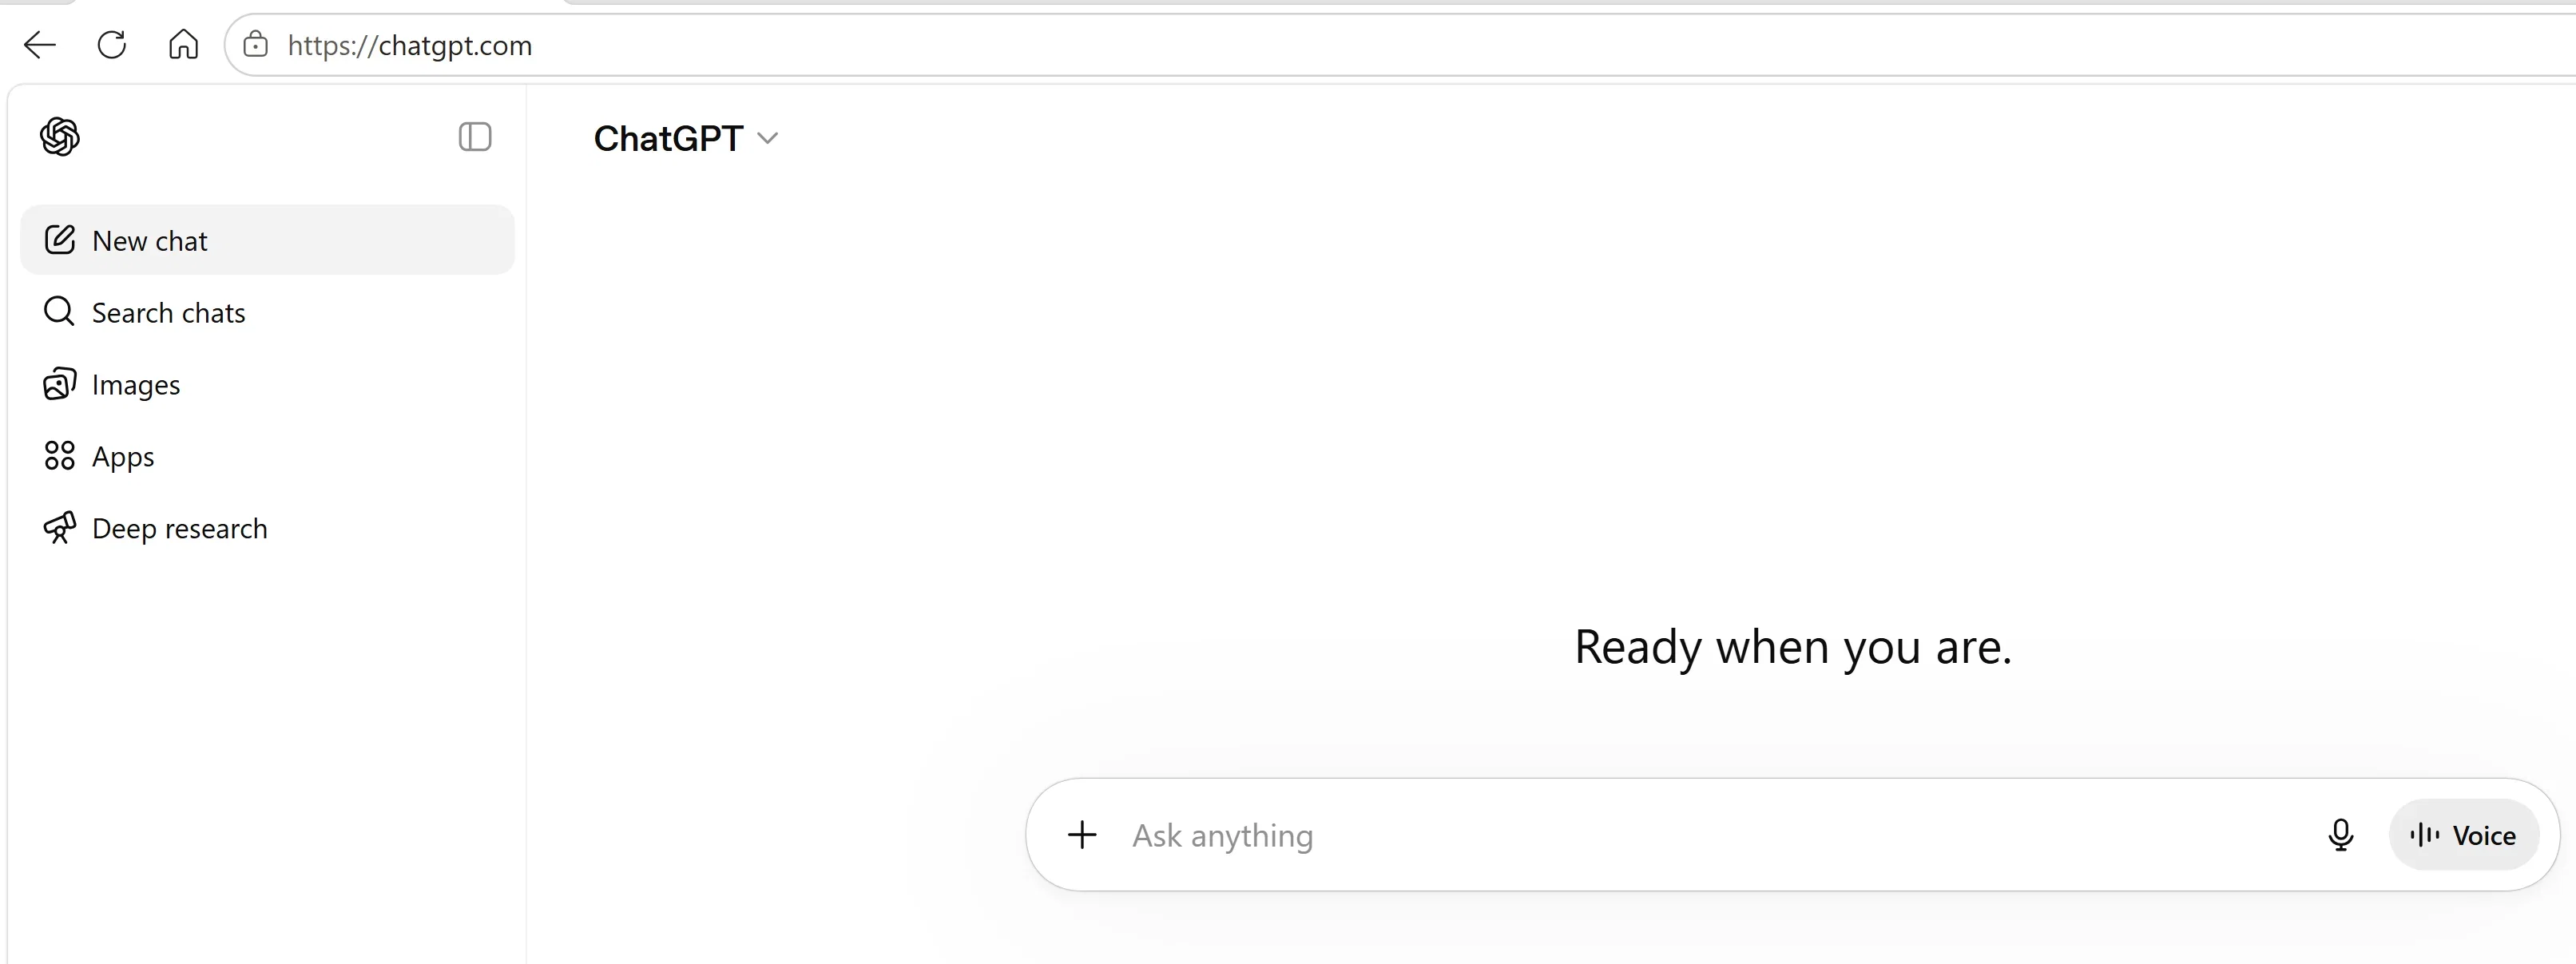This screenshot has width=2576, height=964.
Task: Click the Deep research telescope icon
Action: coord(60,528)
